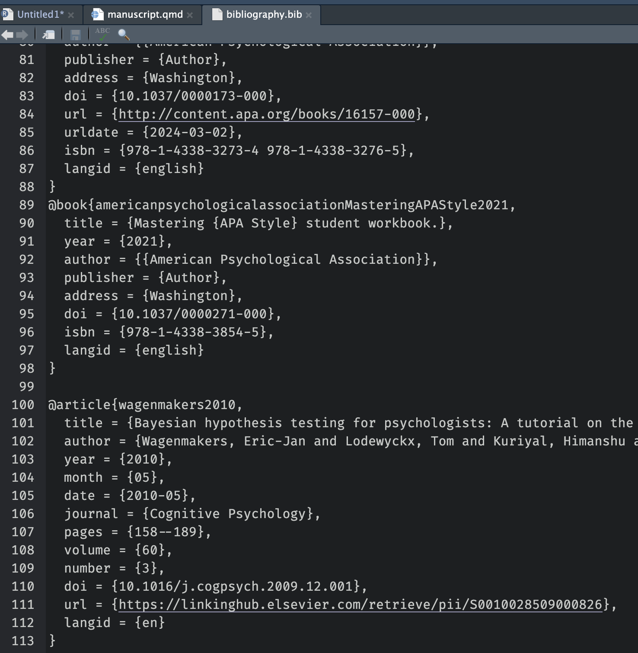Run the ABC spell check
638x653 pixels.
click(102, 34)
